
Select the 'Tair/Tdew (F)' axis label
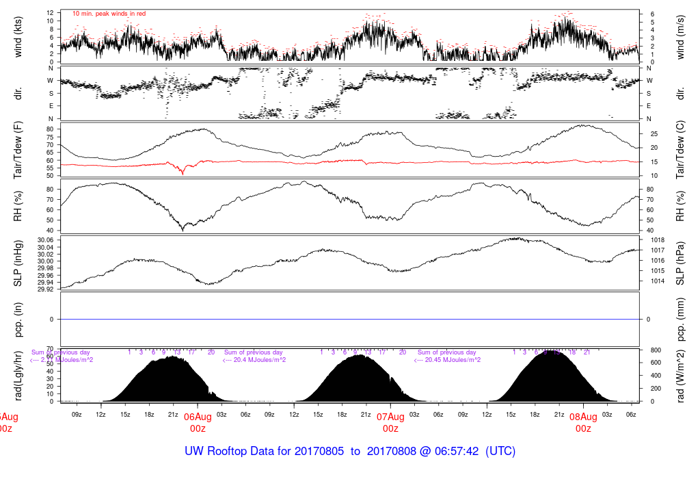point(18,150)
